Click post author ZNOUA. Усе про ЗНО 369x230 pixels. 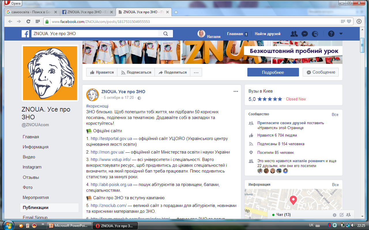click(x=123, y=92)
